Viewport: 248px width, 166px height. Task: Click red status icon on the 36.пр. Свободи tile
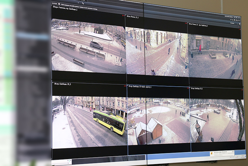125,86
